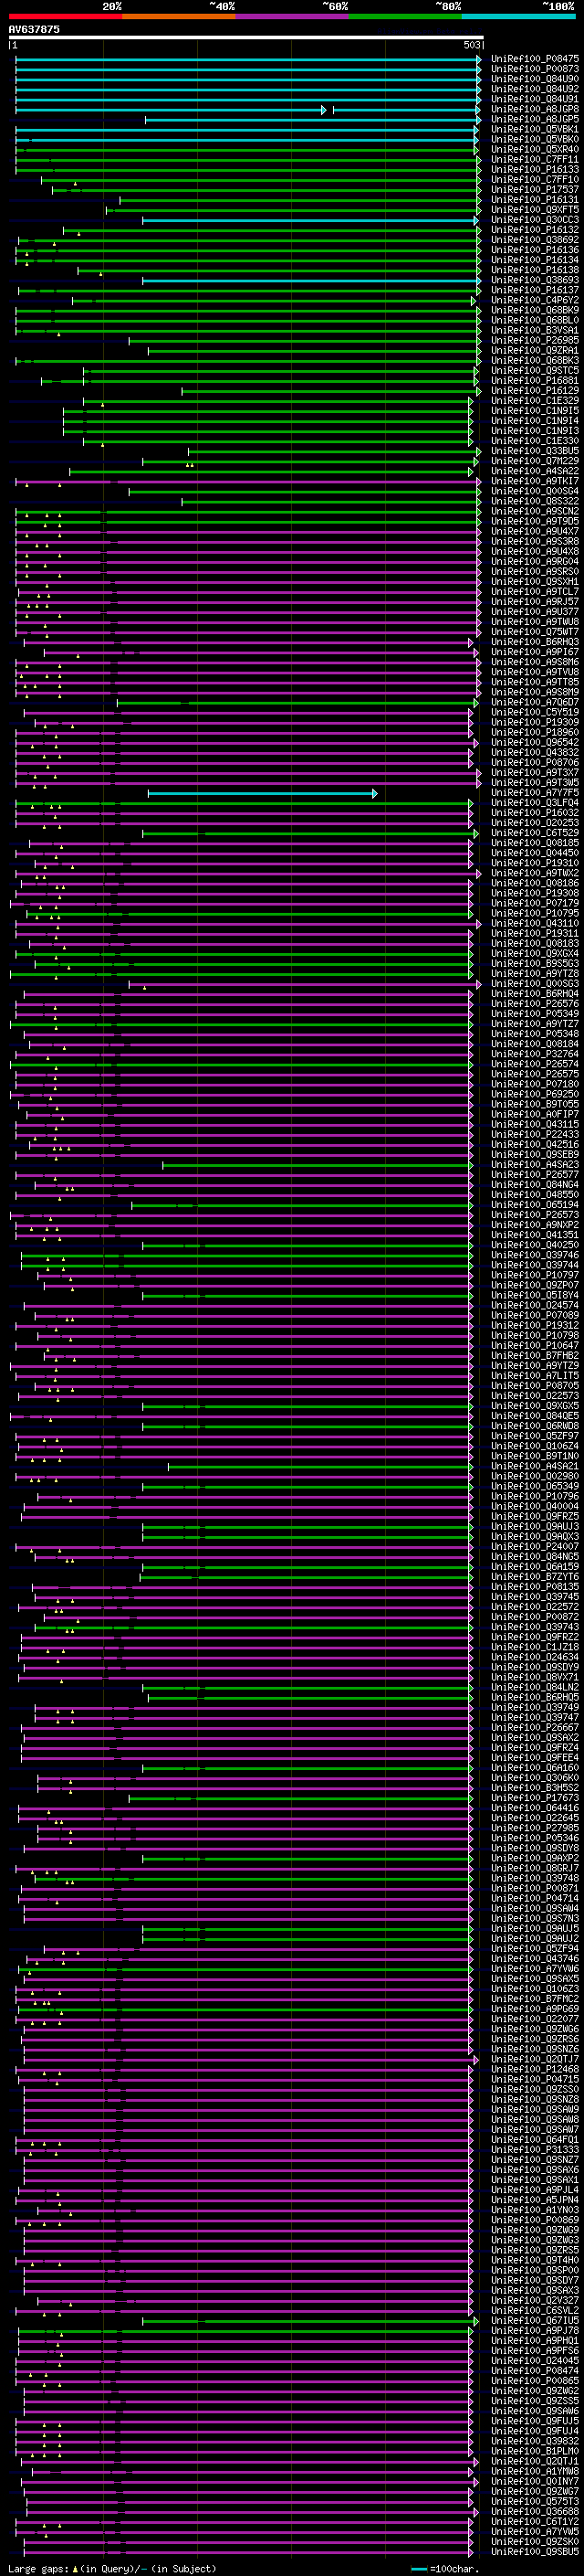Click the orange ~40% identity scale segment

point(178,16)
